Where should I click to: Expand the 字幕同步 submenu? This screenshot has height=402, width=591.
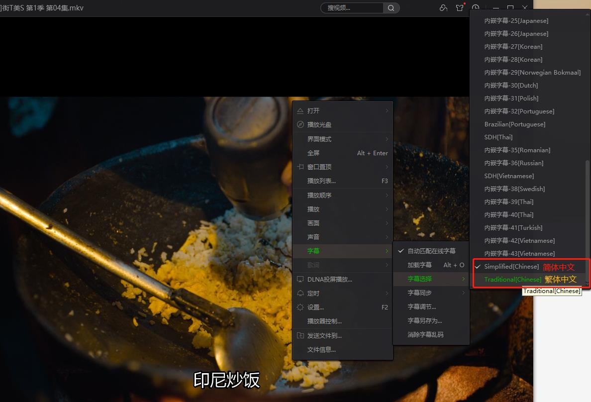[x=431, y=293]
